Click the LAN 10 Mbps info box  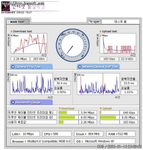(25, 134)
